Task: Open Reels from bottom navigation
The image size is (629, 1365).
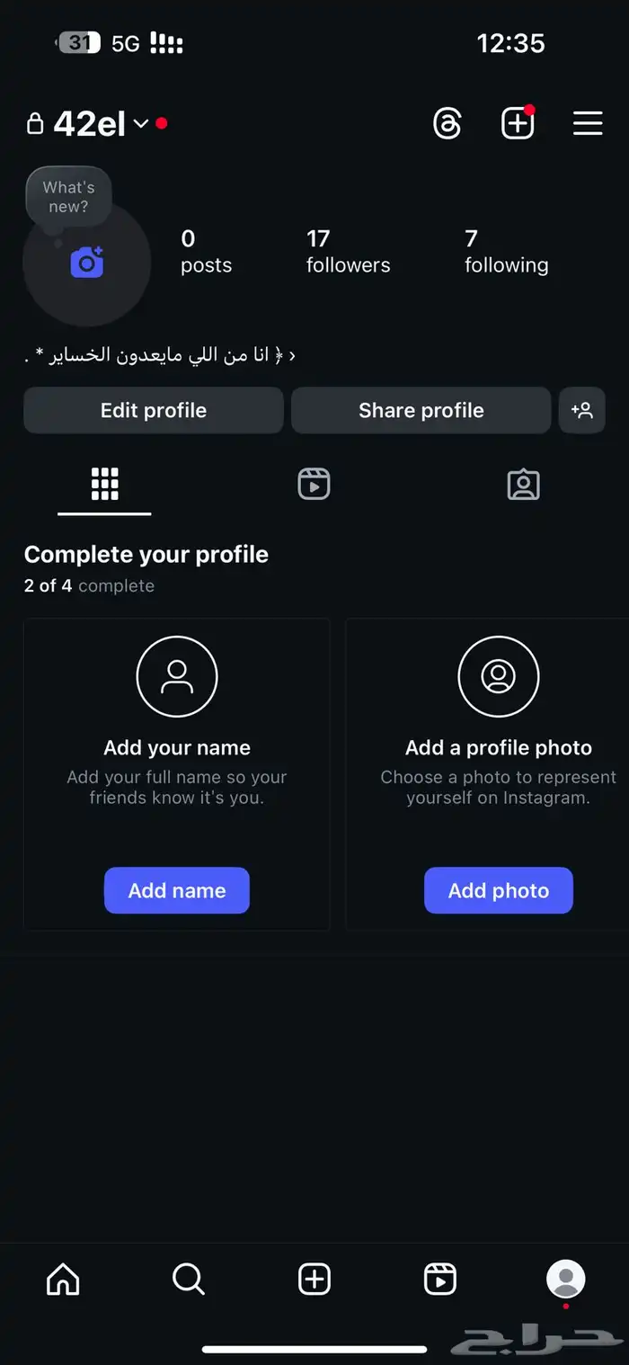Action: coord(440,1279)
